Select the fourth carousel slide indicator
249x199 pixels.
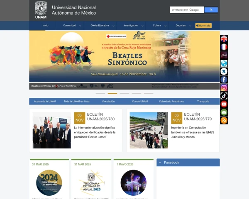click(137, 93)
